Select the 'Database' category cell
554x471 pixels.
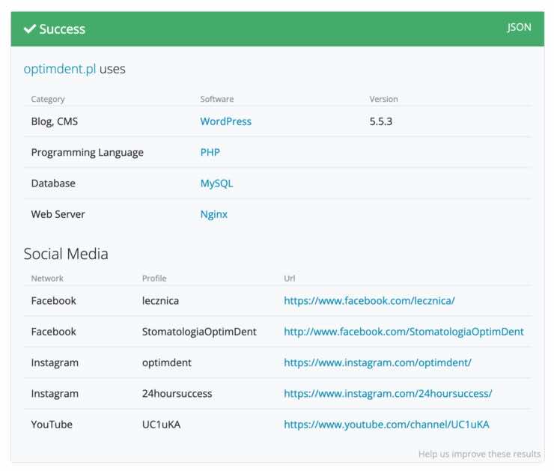click(x=53, y=183)
